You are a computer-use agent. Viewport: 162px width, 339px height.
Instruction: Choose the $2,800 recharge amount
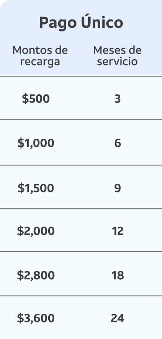(36, 275)
